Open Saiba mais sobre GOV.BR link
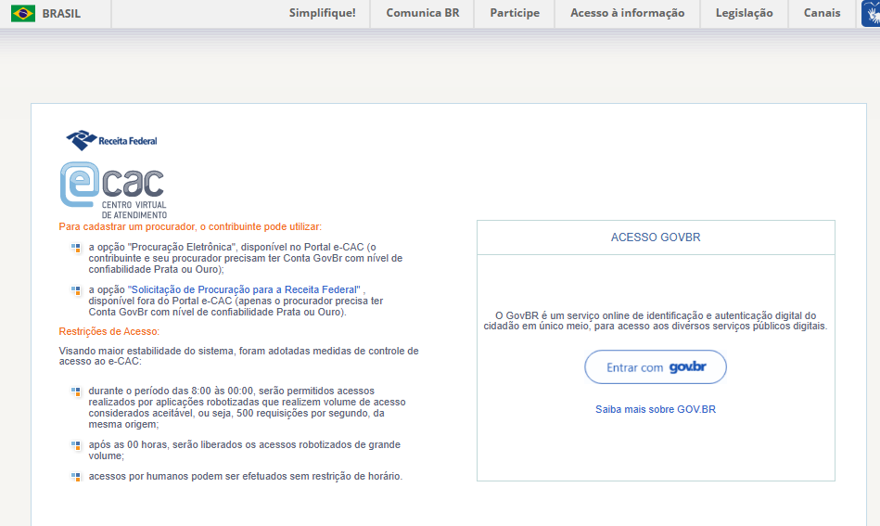 656,410
